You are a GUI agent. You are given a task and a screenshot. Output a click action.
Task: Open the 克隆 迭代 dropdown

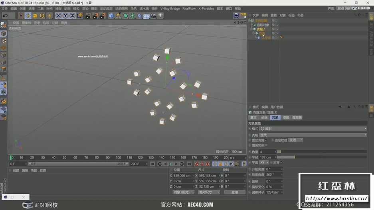click(x=313, y=135)
